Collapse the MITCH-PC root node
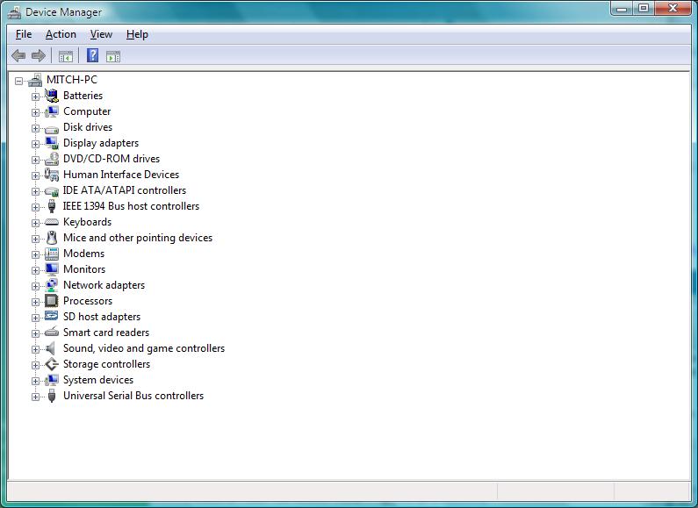698x508 pixels. pyautogui.click(x=18, y=81)
